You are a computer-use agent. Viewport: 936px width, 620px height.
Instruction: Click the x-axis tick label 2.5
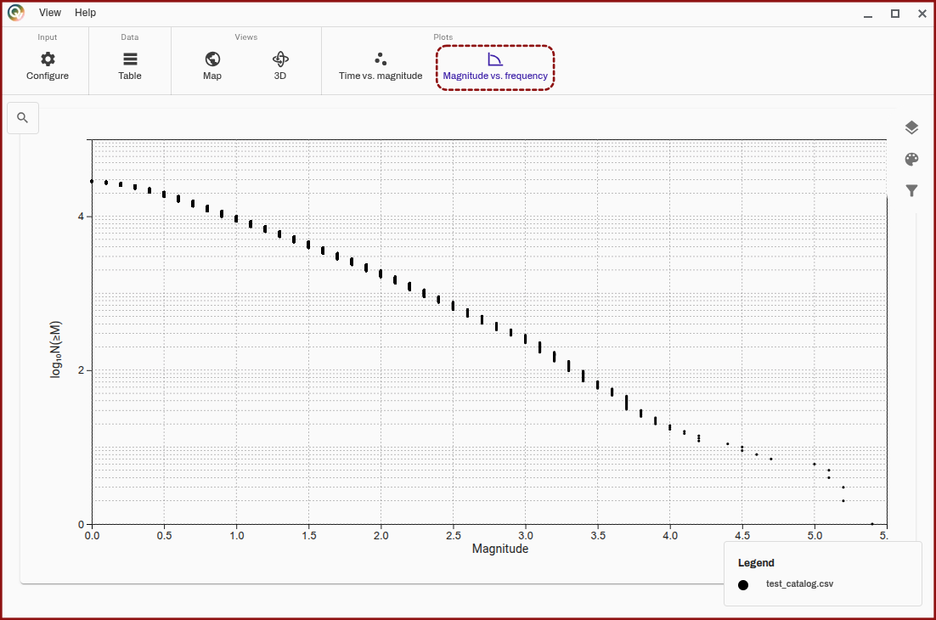coord(453,535)
